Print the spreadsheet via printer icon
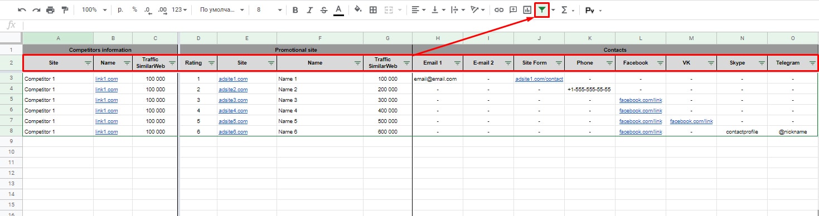 point(51,10)
